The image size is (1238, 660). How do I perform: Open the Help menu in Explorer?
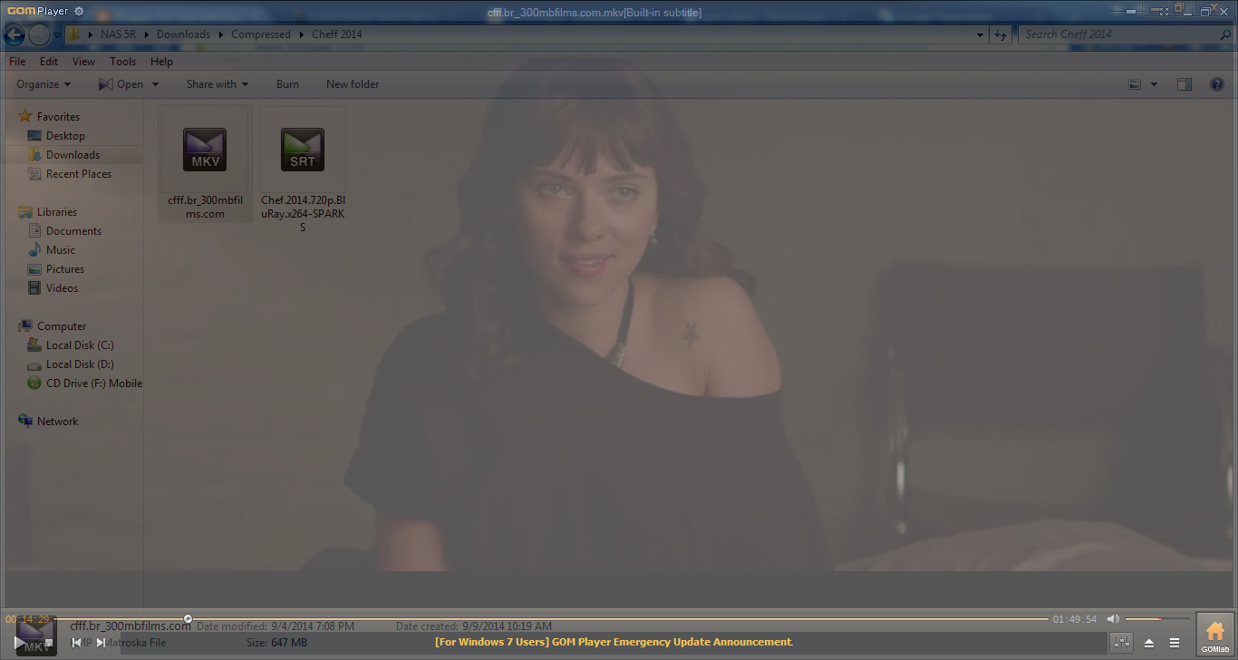[x=161, y=62]
